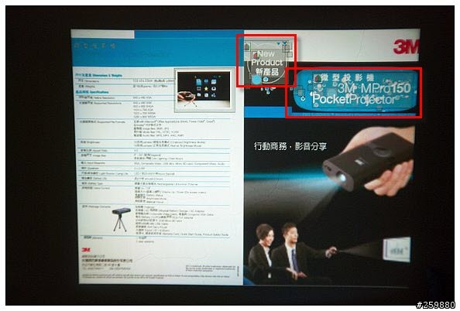The height and width of the screenshot is (311, 460).
Task: Click the projector-on-tripod image
Action: [121, 220]
